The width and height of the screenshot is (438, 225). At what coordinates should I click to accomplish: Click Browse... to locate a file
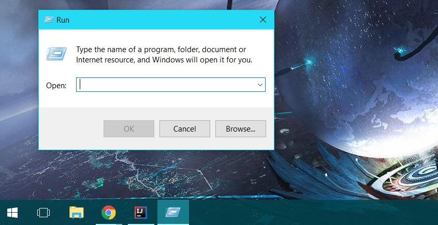241,128
